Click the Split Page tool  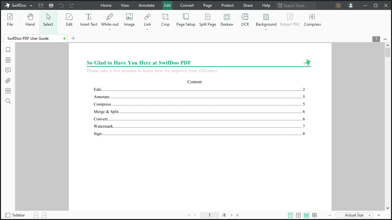pyautogui.click(x=208, y=20)
